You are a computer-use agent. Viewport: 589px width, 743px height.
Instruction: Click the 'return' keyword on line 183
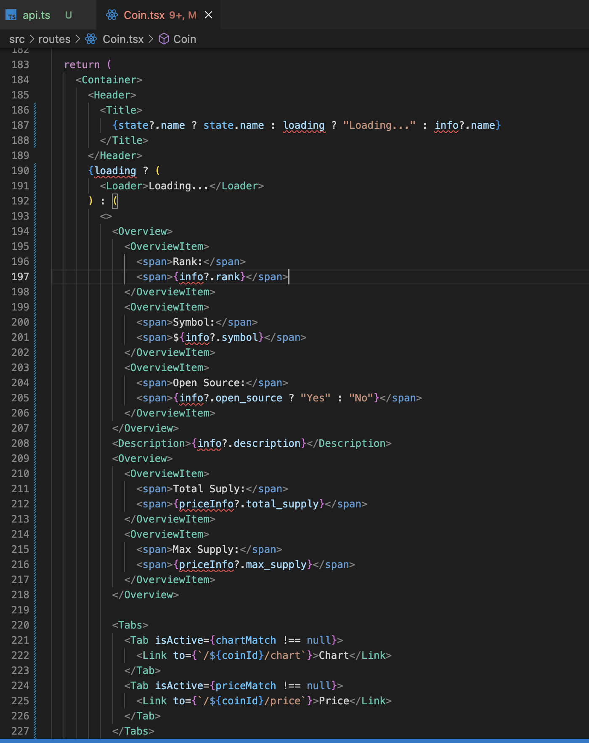click(82, 65)
